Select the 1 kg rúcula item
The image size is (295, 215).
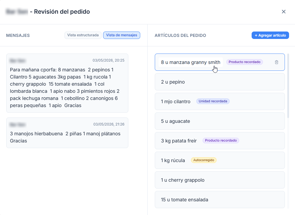pos(220,160)
